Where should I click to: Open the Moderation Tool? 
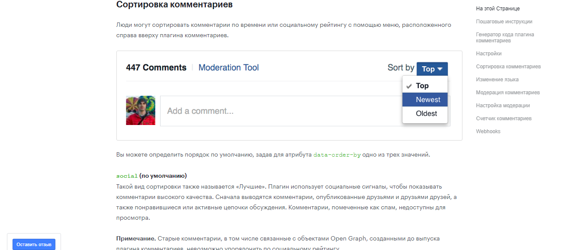pyautogui.click(x=228, y=67)
